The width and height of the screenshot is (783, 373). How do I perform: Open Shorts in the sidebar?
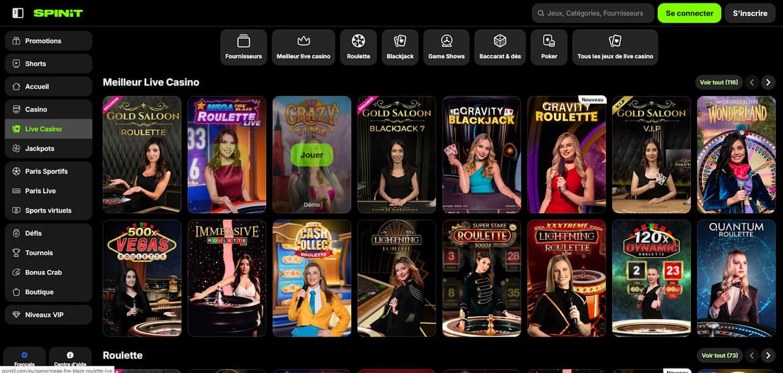pos(48,64)
